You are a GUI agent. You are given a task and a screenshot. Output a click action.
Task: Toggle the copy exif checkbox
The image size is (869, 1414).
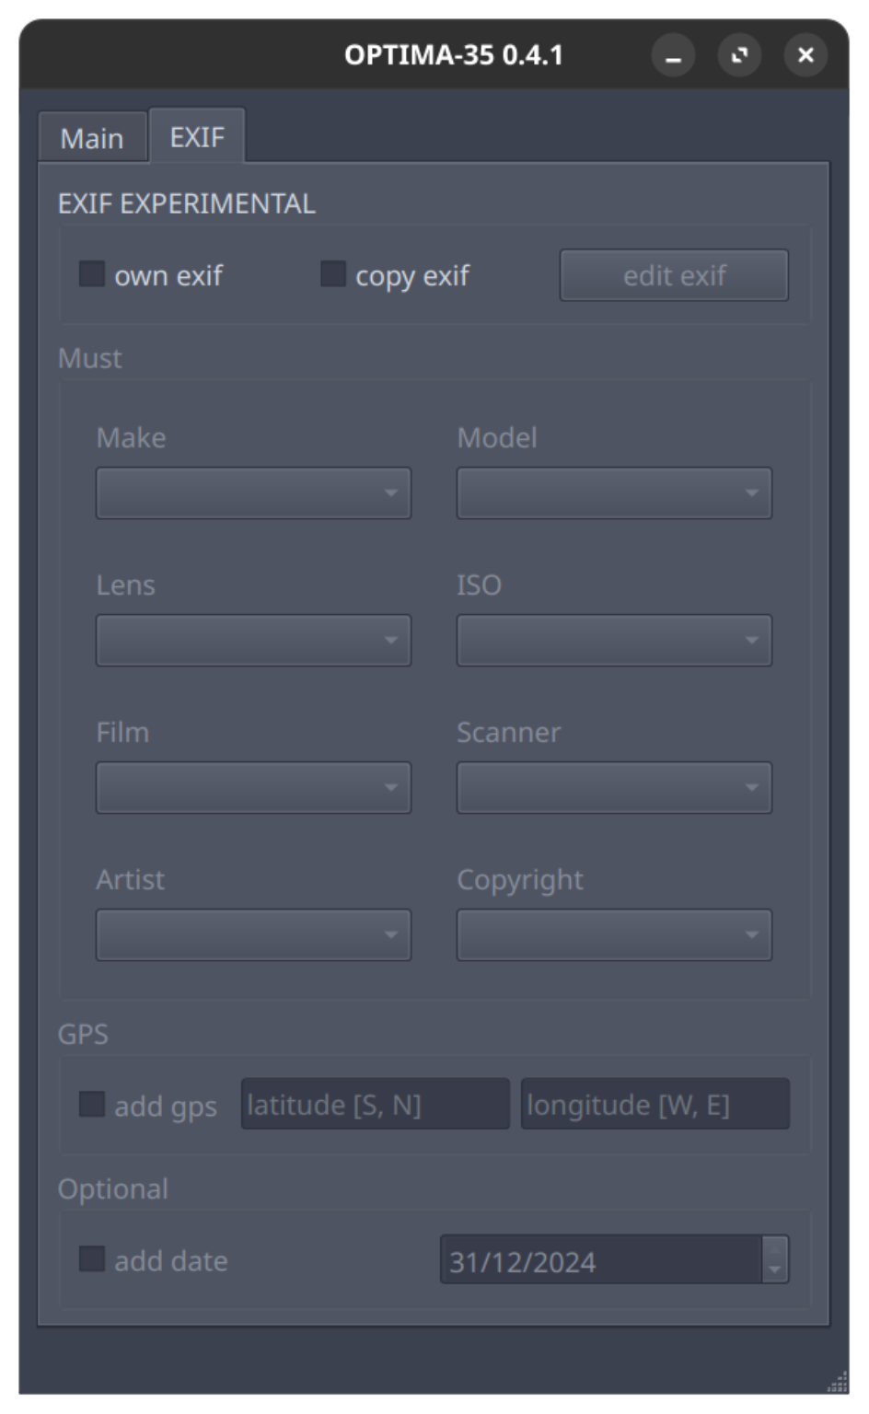click(332, 274)
